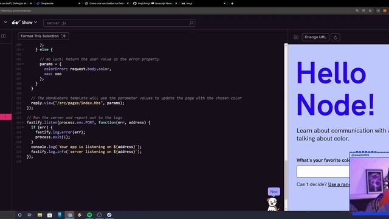Image resolution: width=389 pixels, height=219 pixels.
Task: Fold the 'if (err) {' block gutter arrow
Action: point(23,127)
